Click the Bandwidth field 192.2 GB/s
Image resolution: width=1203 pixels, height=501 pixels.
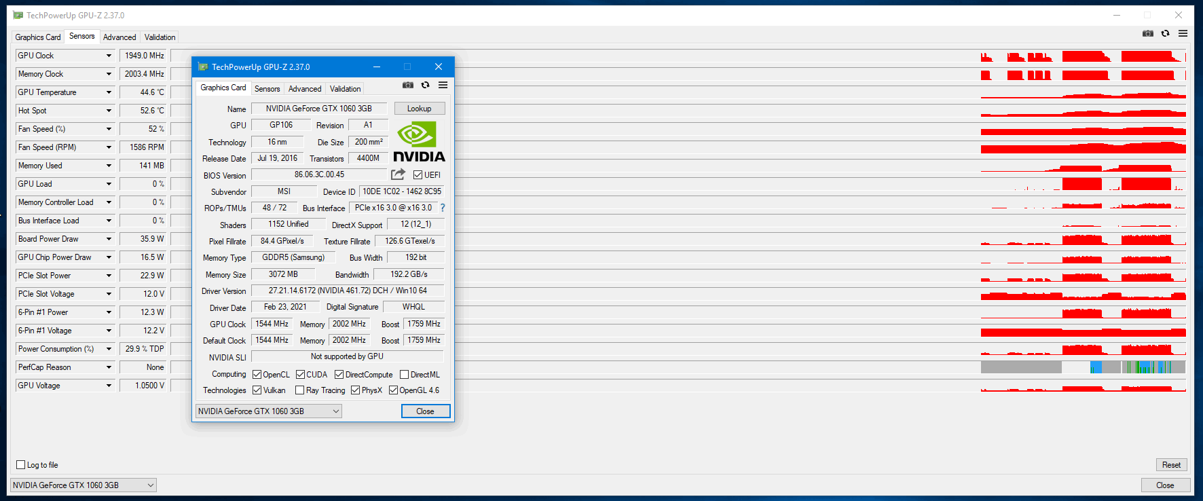(x=409, y=274)
